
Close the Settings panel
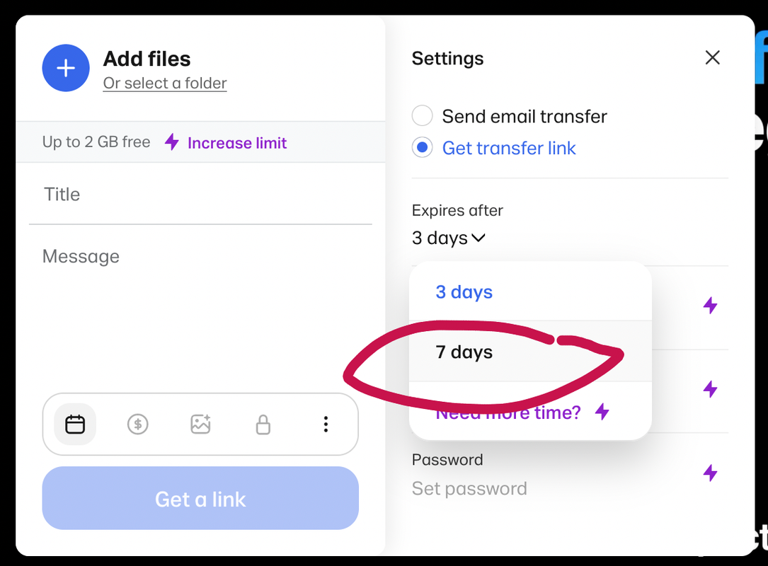[x=712, y=58]
